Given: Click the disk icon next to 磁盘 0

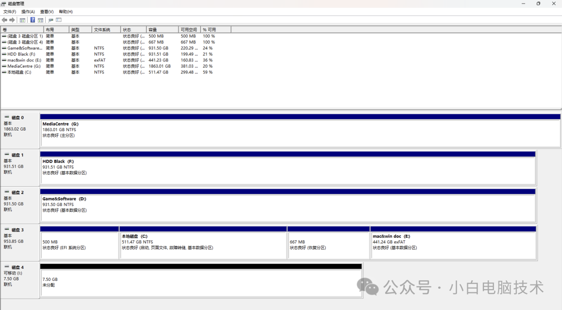Looking at the screenshot, I should tap(7, 117).
